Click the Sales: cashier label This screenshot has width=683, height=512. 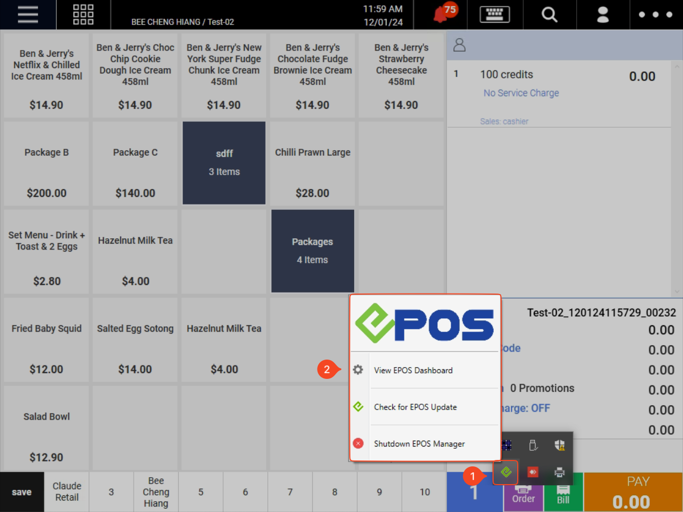tap(504, 121)
